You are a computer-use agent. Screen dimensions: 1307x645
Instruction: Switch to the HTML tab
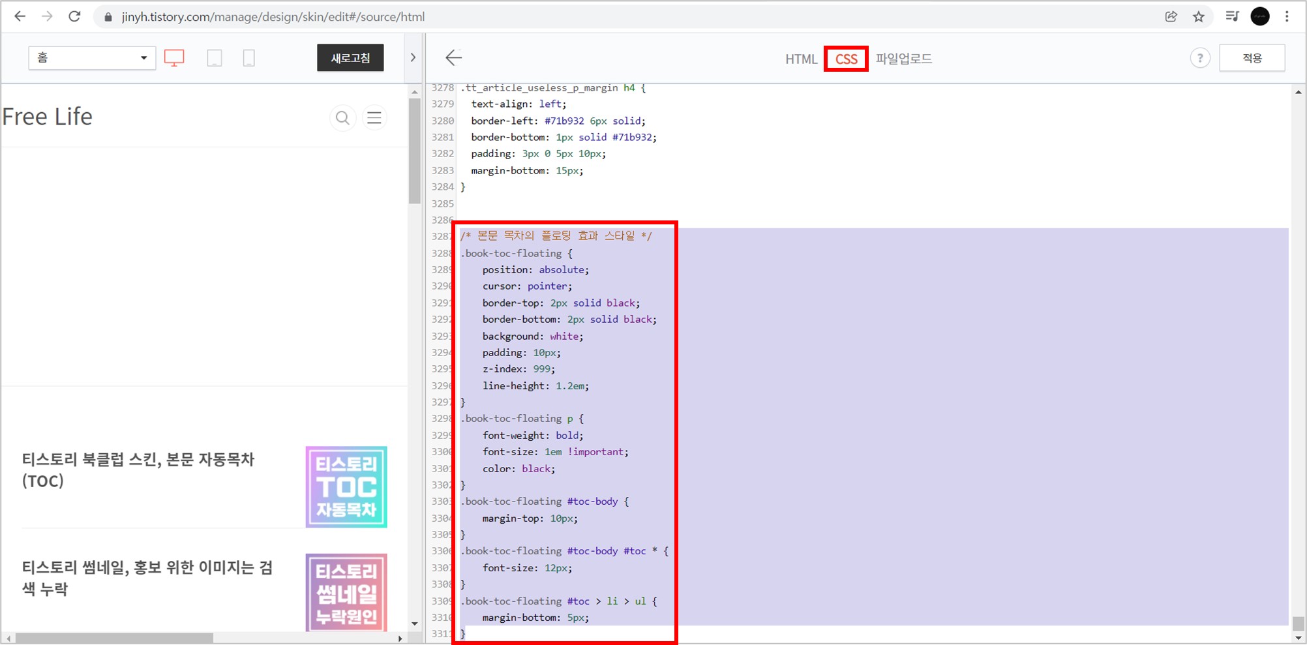click(802, 59)
